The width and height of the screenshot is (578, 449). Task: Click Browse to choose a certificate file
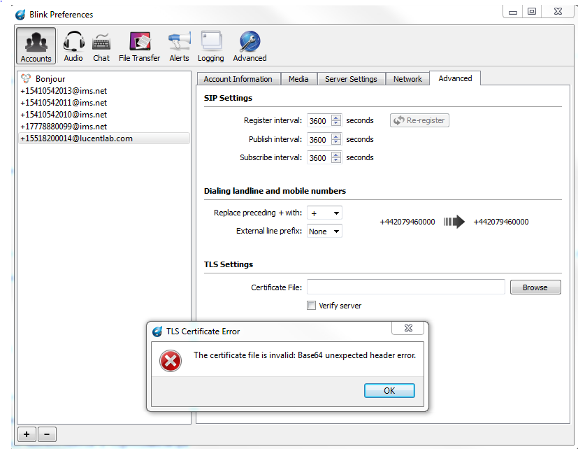535,287
